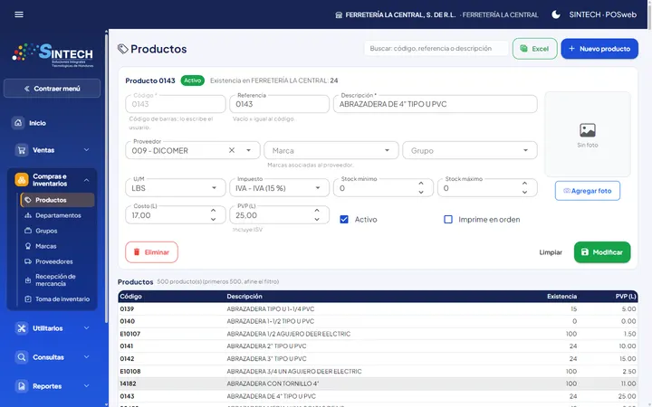Select row 0142 ABRAZADERA 3" TIPO U PVC
Screen dimensions: 652x407
click(378, 359)
